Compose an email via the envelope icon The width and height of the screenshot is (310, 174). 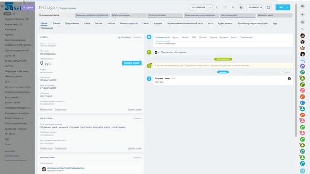(225, 8)
